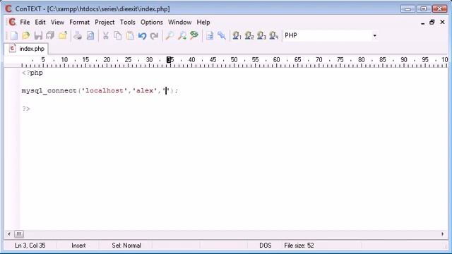Viewport: 452px width, 254px height.
Task: Click the Close file folder icon
Action: (x=63, y=36)
